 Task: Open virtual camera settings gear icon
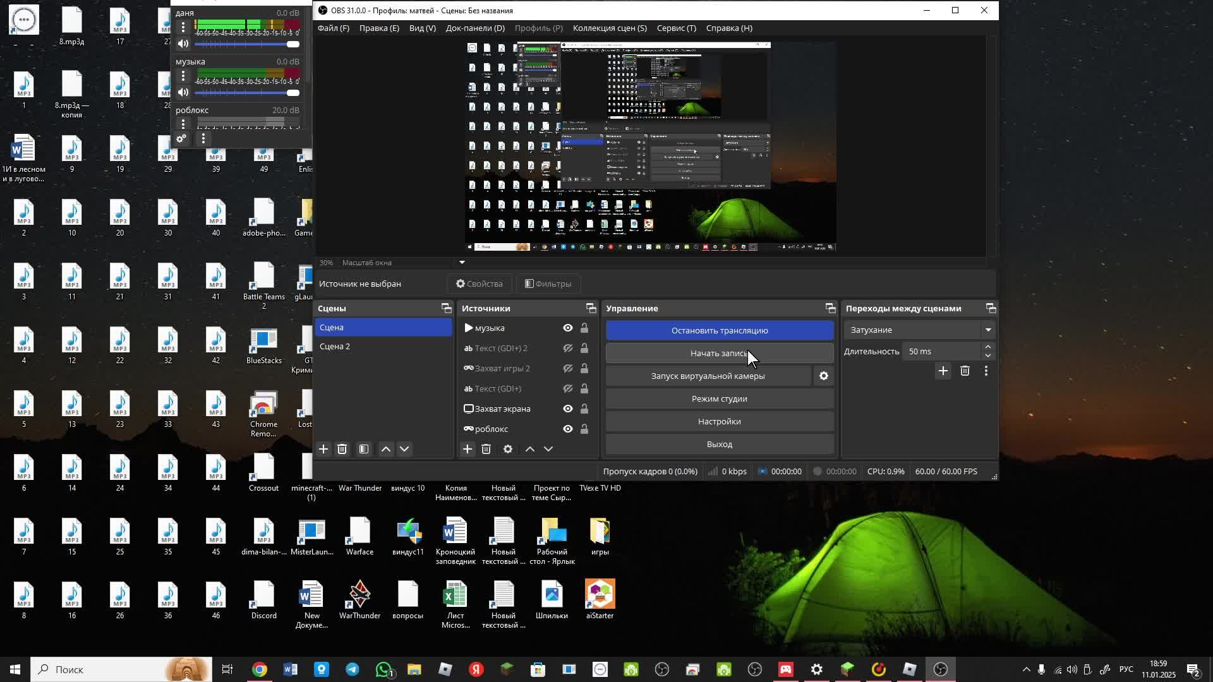[x=823, y=376]
